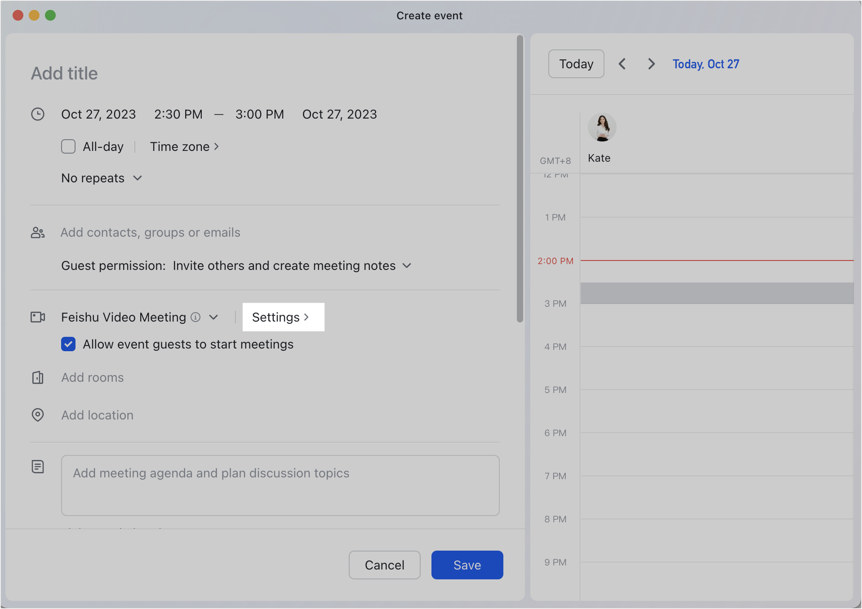Click the left arrow to view the previous day
Screen dimensions: 862x609
[622, 64]
